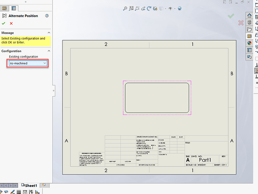Select the Sheet1 tab
This screenshot has height=194, width=258.
click(29, 185)
